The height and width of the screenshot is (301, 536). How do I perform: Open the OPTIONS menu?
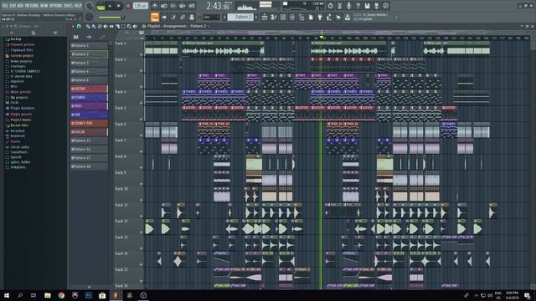point(56,6)
